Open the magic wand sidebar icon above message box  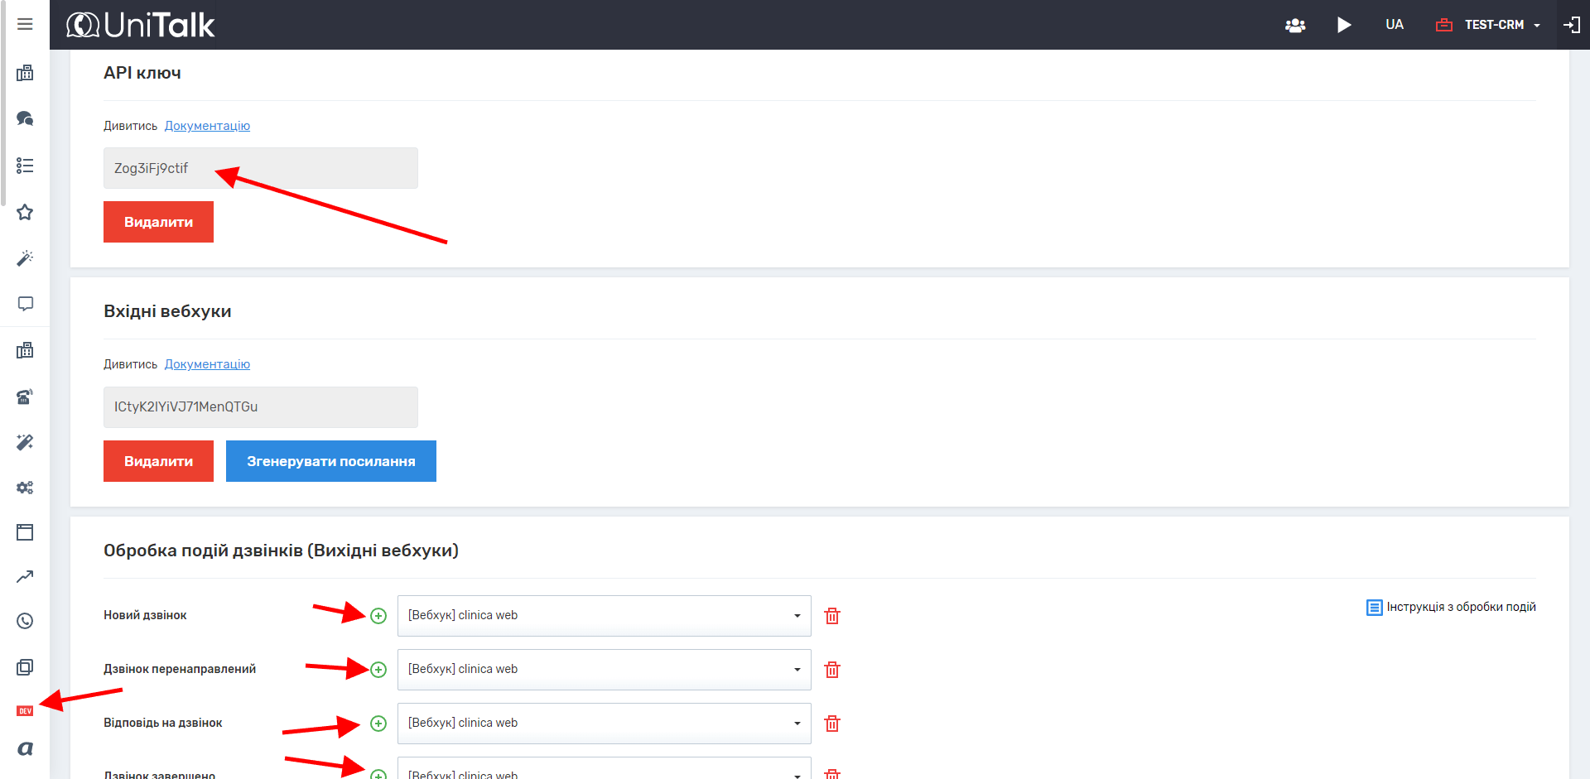[x=25, y=258]
